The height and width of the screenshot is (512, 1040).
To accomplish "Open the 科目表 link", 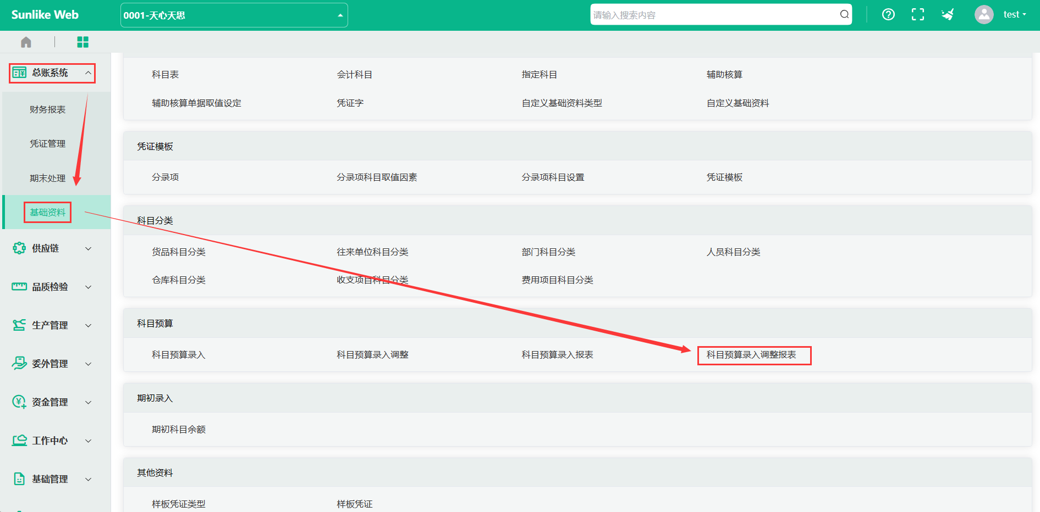I will (x=166, y=75).
